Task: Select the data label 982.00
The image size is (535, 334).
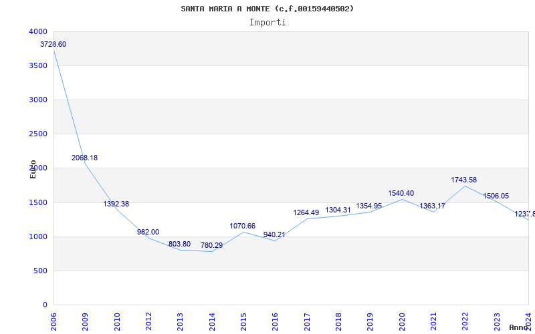Action: [148, 232]
